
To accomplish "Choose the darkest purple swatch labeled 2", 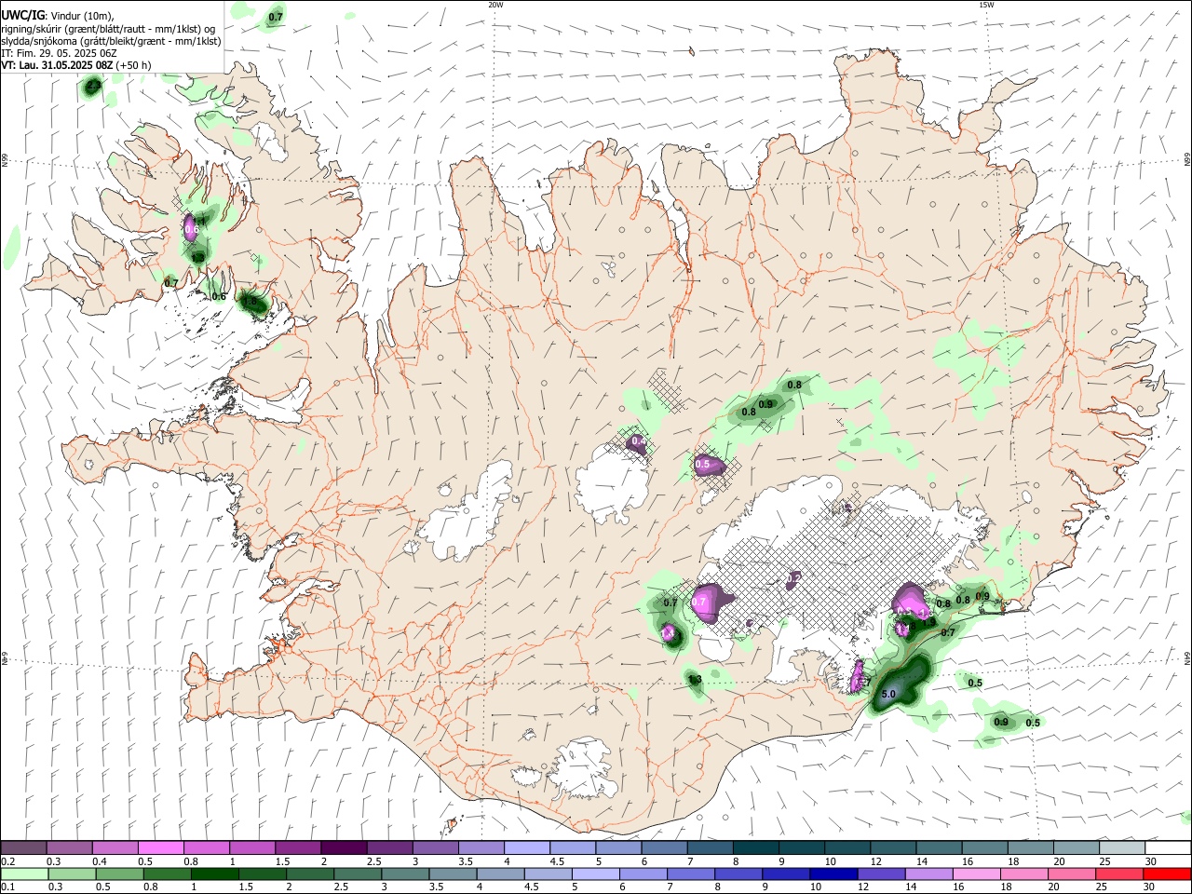I will pos(344,847).
